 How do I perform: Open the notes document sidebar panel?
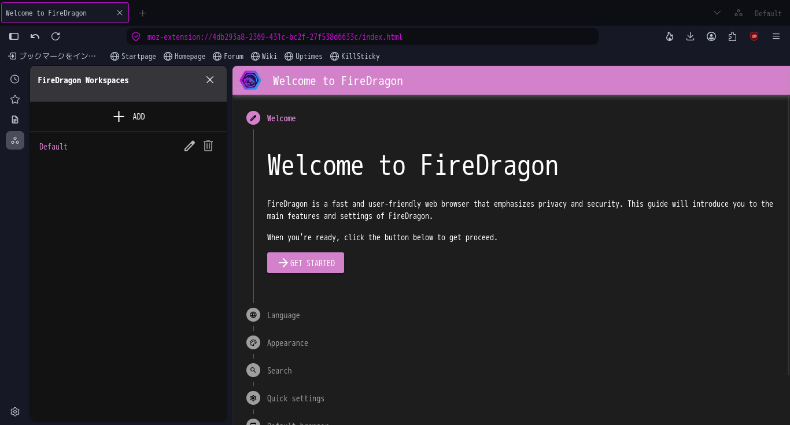[x=15, y=120]
